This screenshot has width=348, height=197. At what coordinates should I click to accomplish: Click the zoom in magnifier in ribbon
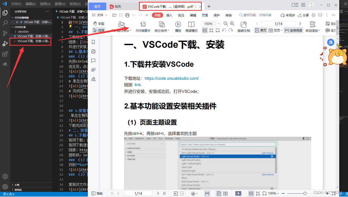coord(232,24)
